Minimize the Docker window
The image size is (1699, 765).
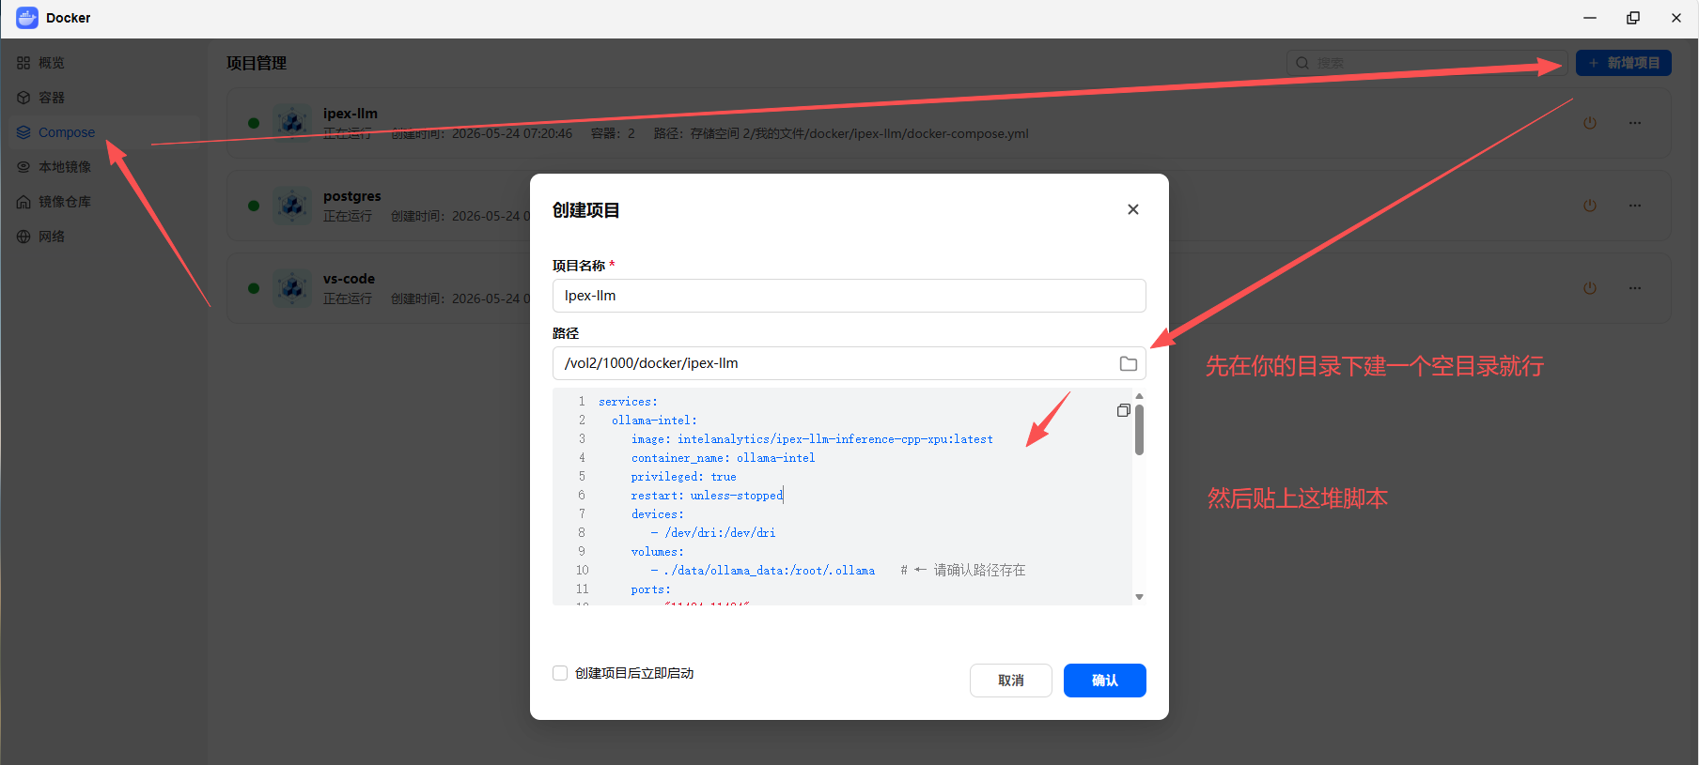tap(1590, 18)
